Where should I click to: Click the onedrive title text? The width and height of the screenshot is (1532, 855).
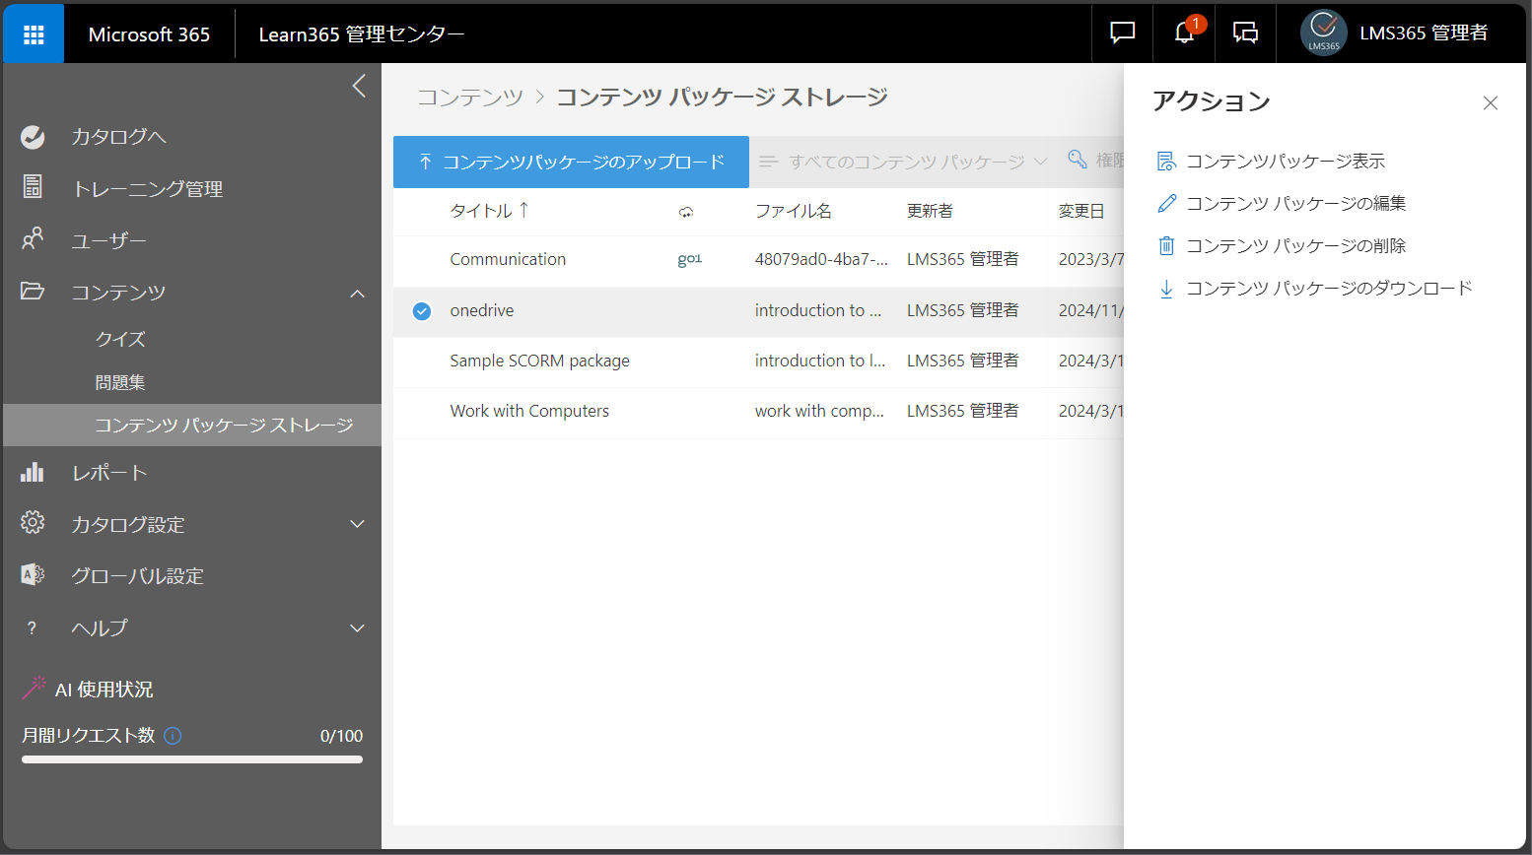point(482,310)
